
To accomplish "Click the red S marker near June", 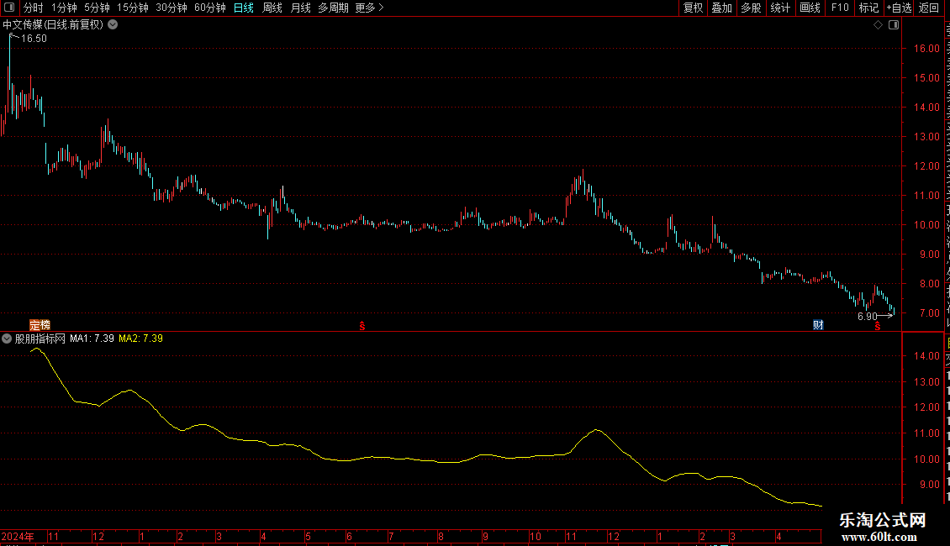I will pos(362,326).
